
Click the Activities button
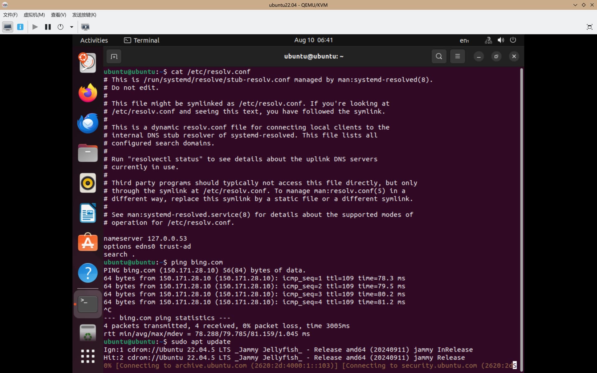pos(94,40)
